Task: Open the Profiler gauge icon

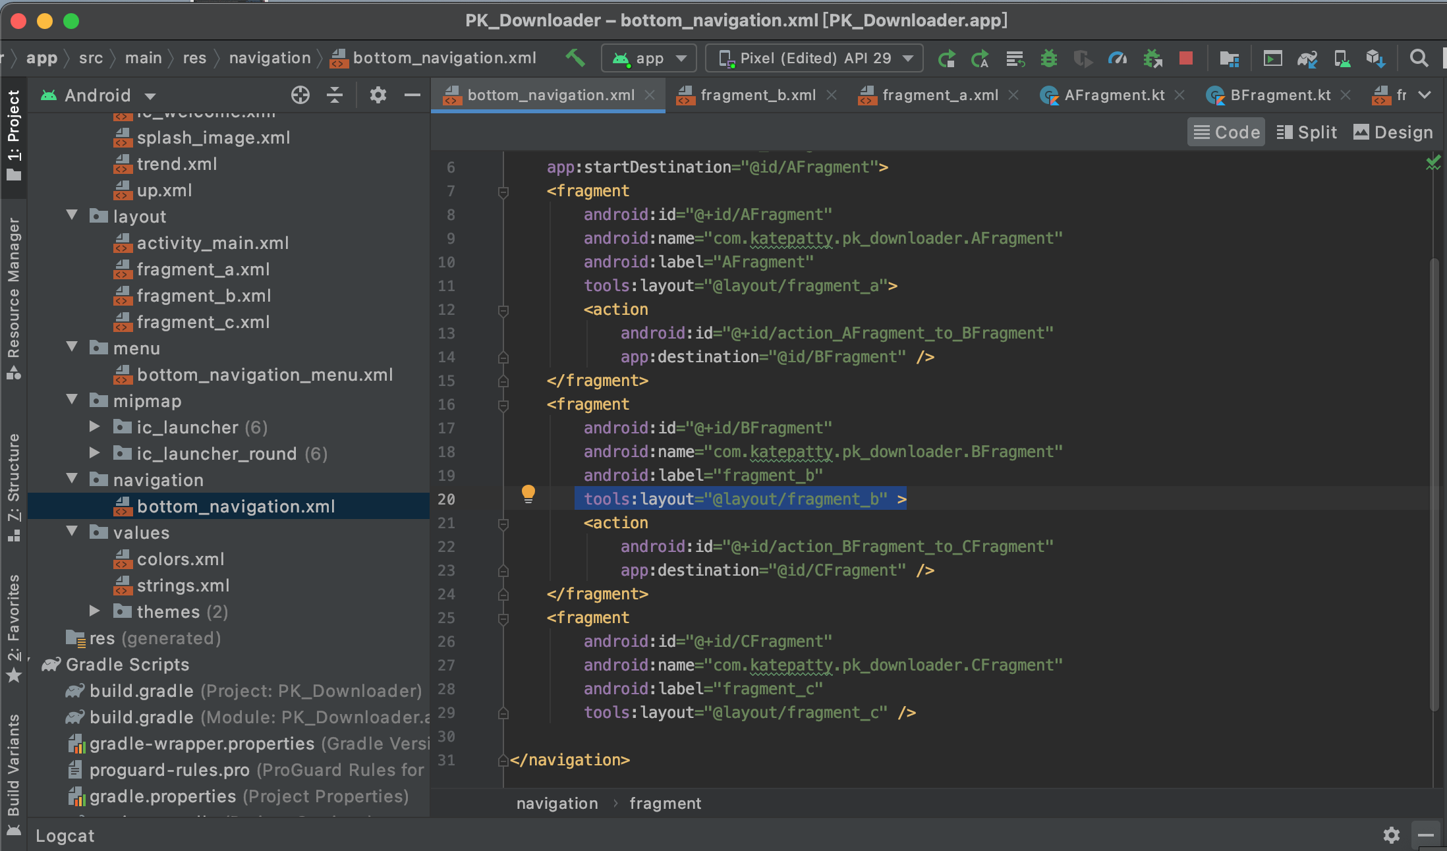Action: click(1118, 58)
